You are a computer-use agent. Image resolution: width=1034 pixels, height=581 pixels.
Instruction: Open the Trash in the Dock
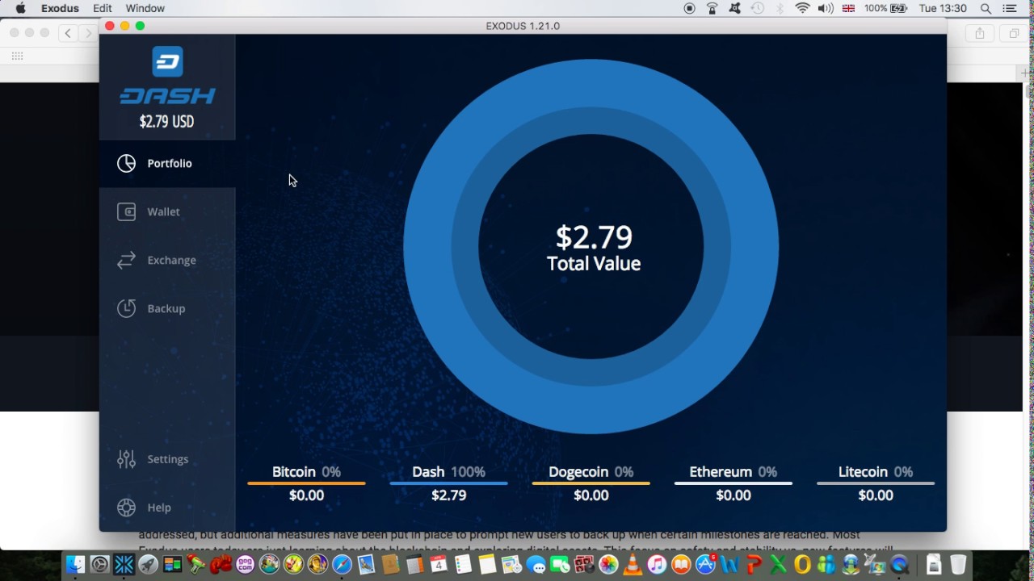coord(958,564)
